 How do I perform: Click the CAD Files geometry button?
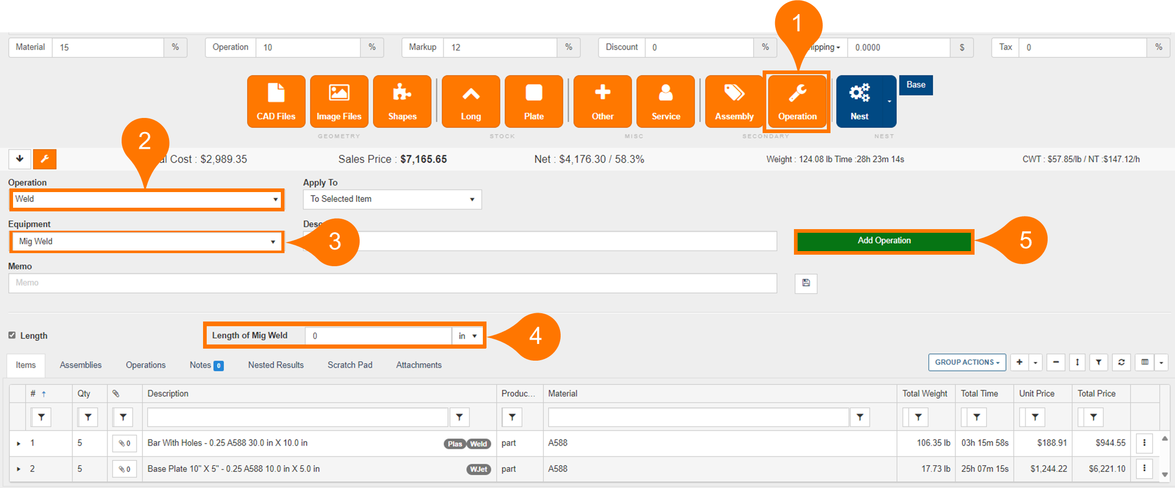[276, 102]
